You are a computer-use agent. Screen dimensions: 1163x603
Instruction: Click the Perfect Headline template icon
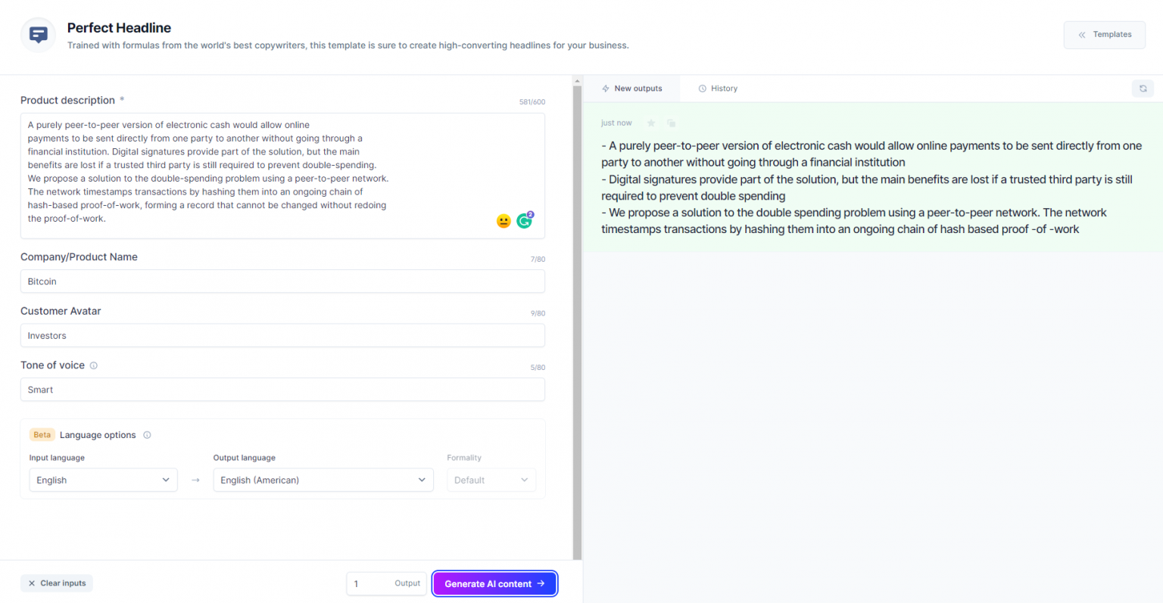(x=38, y=35)
